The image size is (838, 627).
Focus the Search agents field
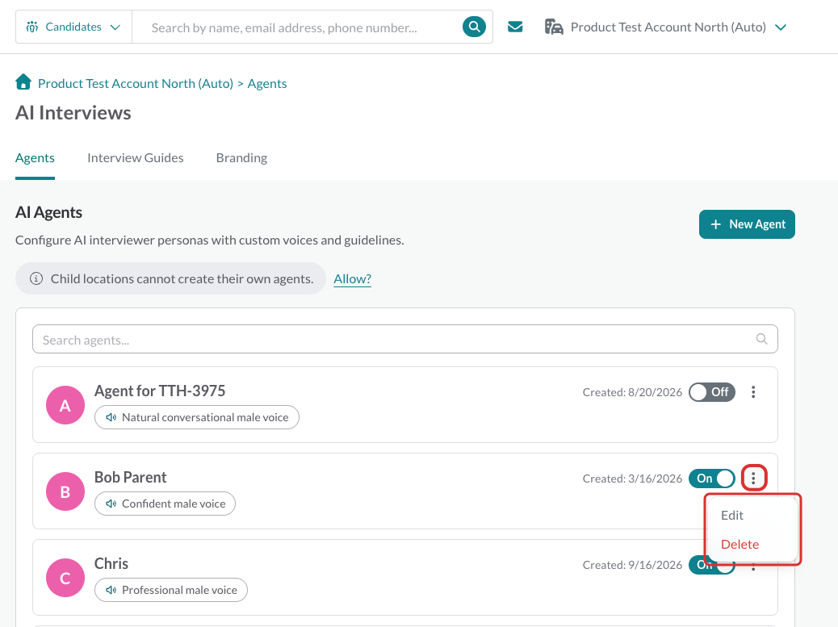click(x=405, y=339)
